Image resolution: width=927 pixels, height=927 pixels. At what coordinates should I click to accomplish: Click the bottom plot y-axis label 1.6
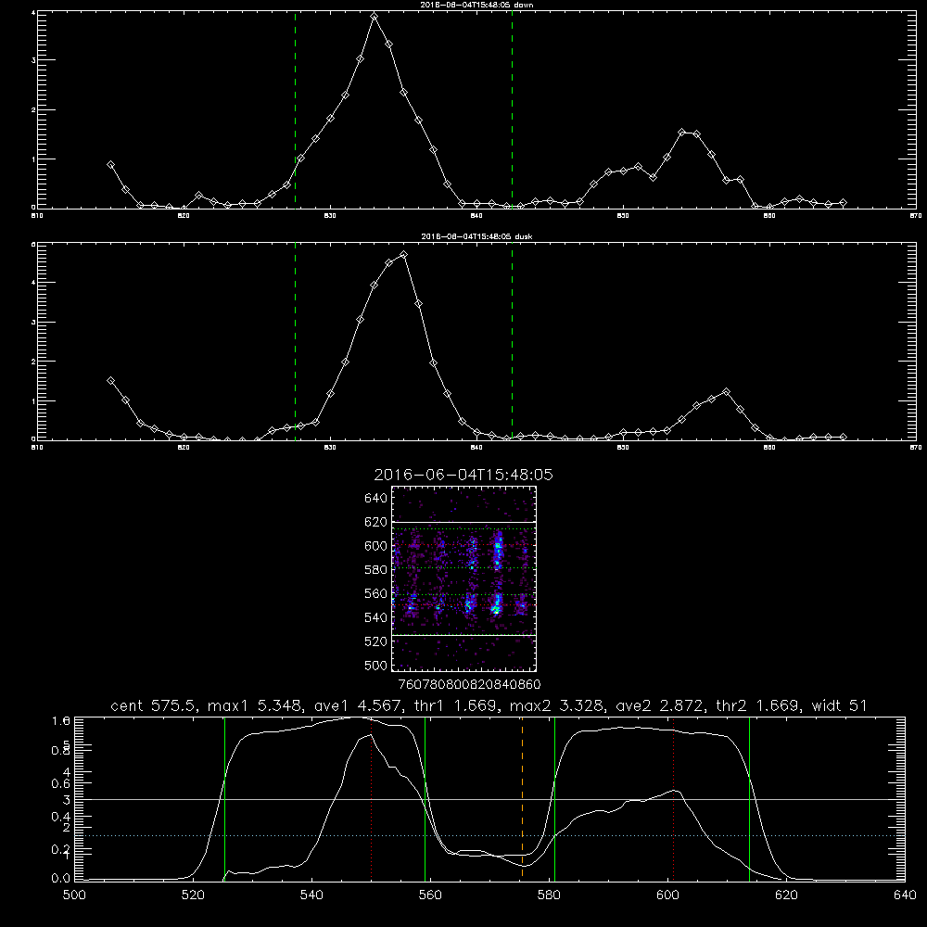(61, 720)
